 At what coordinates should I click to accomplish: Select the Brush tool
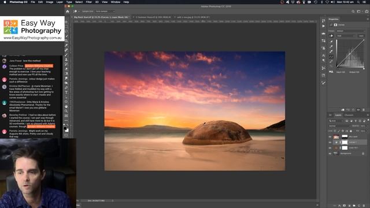[x=66, y=55]
